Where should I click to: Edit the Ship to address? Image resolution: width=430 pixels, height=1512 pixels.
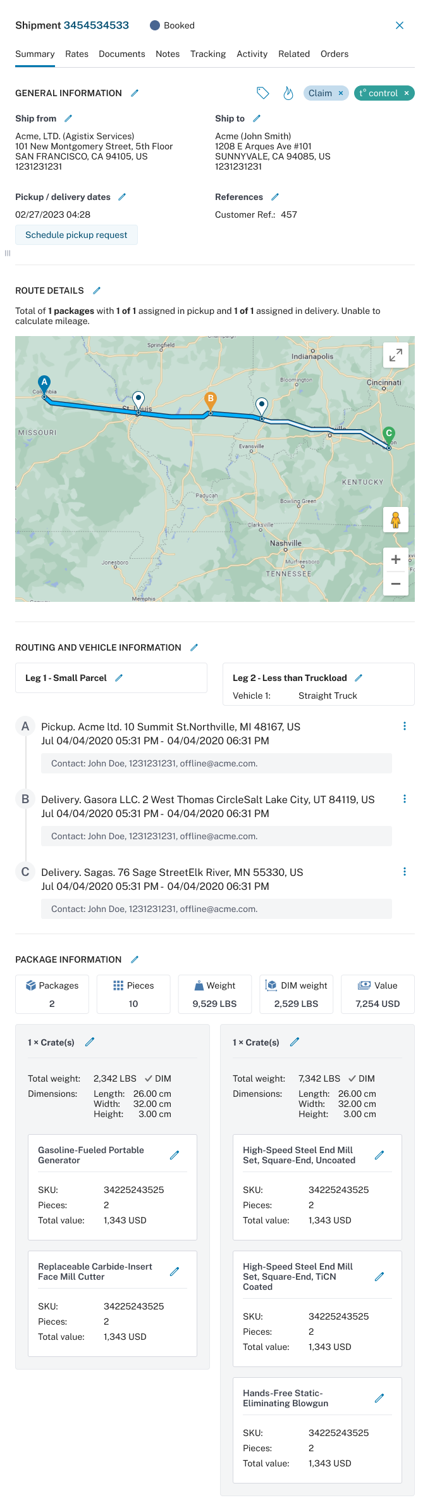257,118
